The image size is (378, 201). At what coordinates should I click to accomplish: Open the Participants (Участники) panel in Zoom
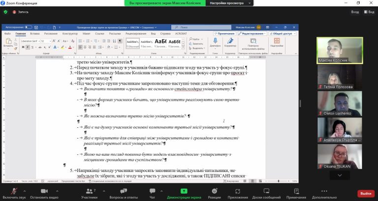click(89, 193)
